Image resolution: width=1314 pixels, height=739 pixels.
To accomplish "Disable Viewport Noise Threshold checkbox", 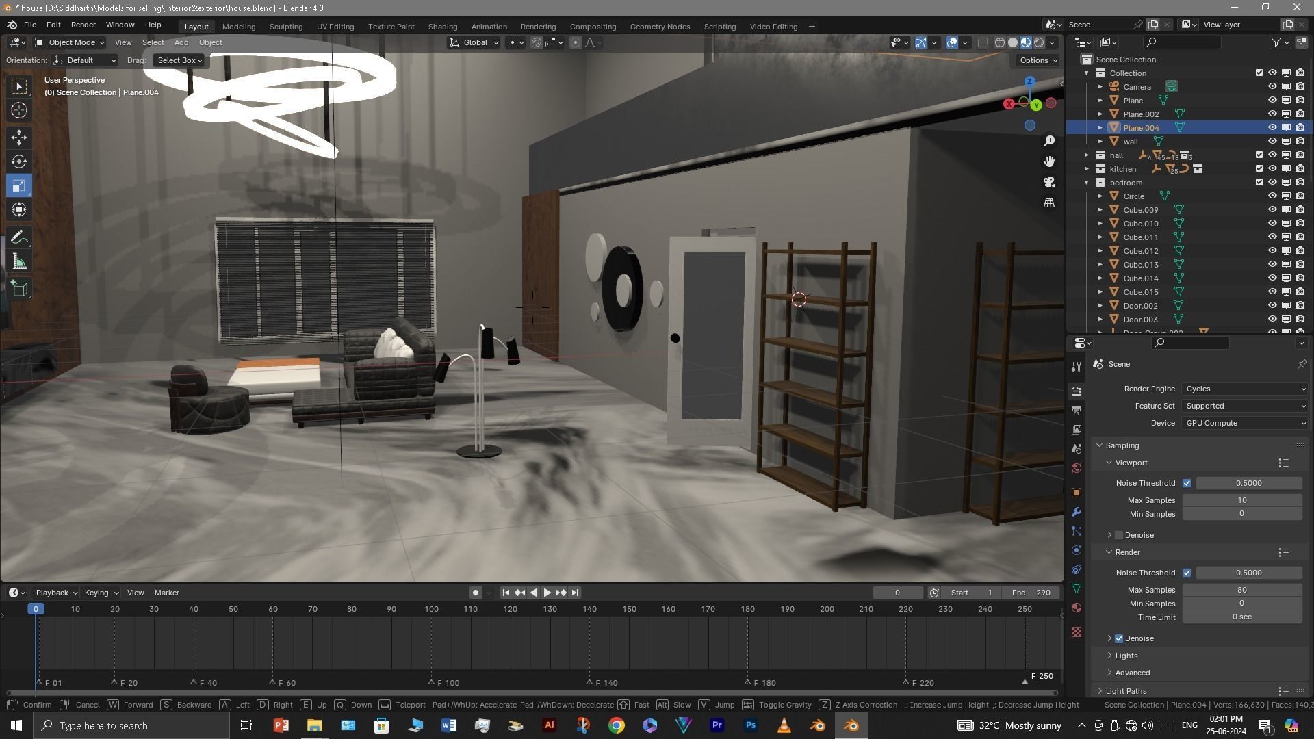I will tap(1187, 483).
